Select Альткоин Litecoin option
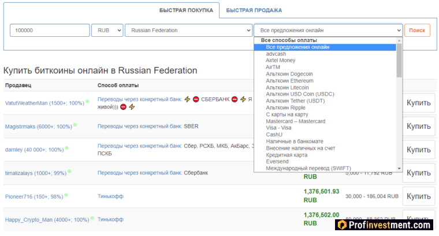The image size is (439, 236). pos(287,87)
